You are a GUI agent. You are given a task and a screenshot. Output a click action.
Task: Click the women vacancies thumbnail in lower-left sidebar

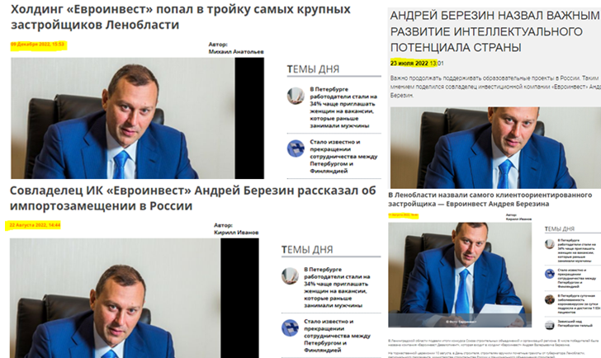290,276
